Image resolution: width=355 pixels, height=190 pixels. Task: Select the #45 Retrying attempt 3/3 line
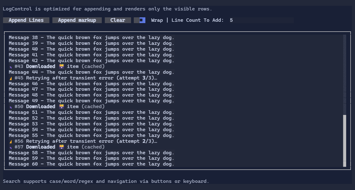click(x=83, y=78)
